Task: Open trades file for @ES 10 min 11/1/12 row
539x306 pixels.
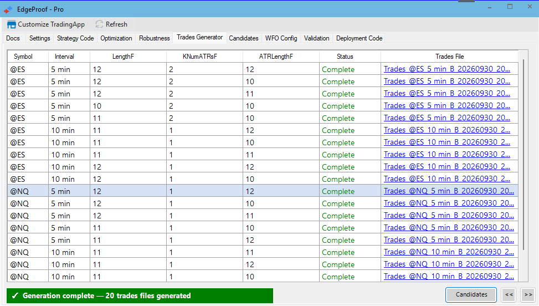Action: pyautogui.click(x=447, y=130)
